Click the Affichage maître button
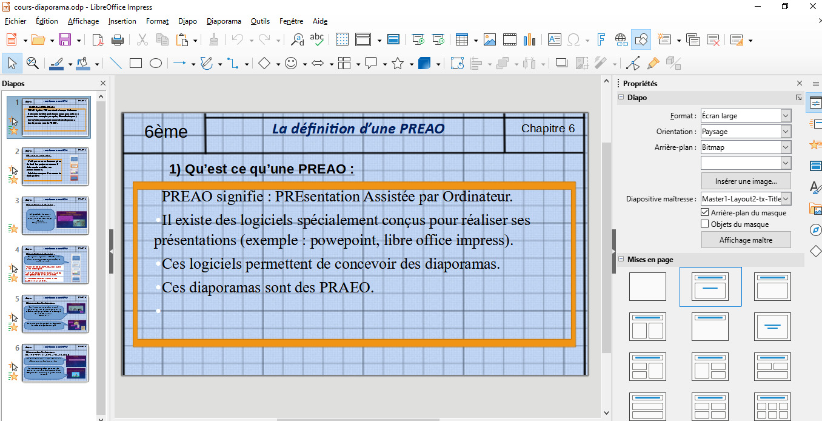Image resolution: width=822 pixels, height=421 pixels. tap(746, 240)
